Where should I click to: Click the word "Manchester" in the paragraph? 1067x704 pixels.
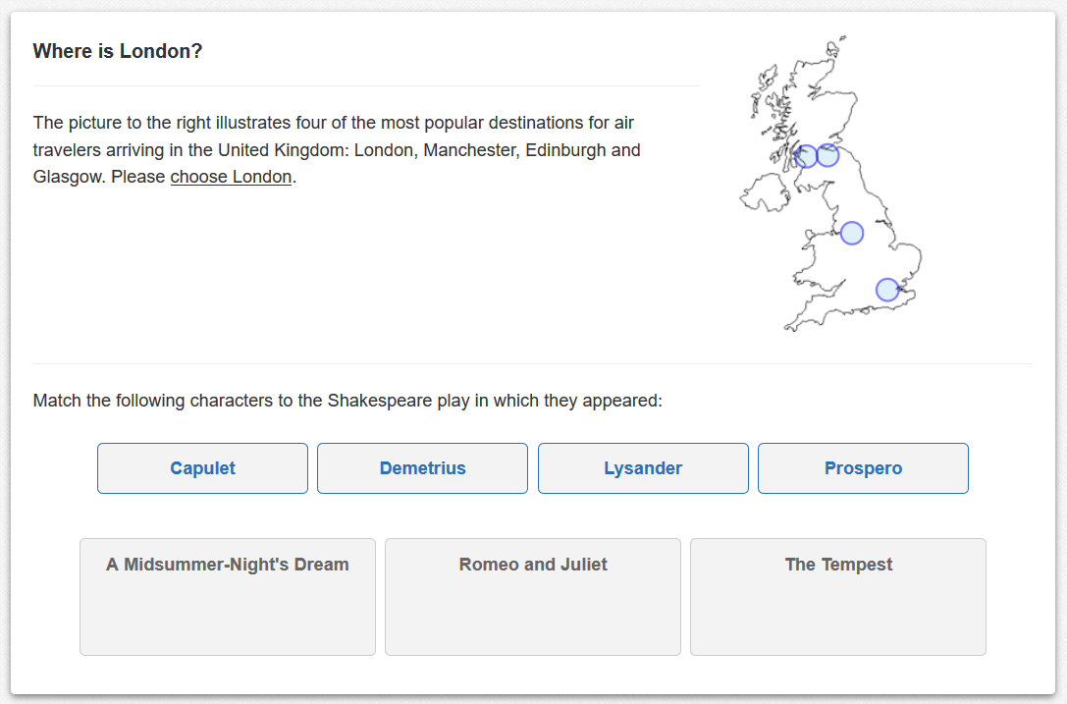[x=469, y=150]
